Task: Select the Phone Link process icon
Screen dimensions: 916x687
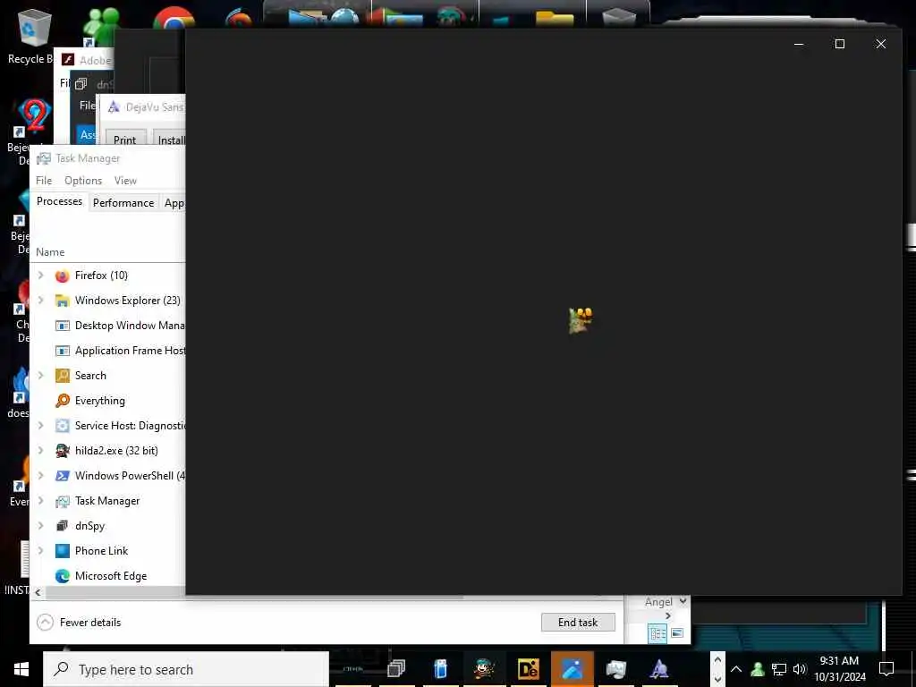Action: [62, 551]
